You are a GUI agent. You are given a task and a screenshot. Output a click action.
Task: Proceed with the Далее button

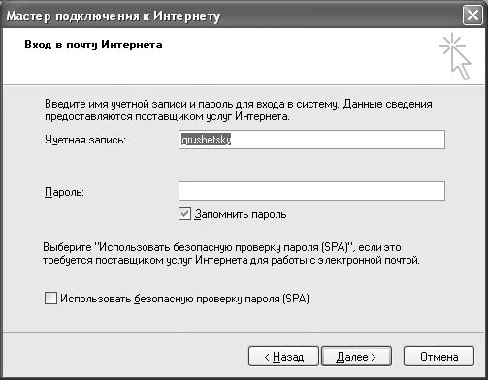356,357
